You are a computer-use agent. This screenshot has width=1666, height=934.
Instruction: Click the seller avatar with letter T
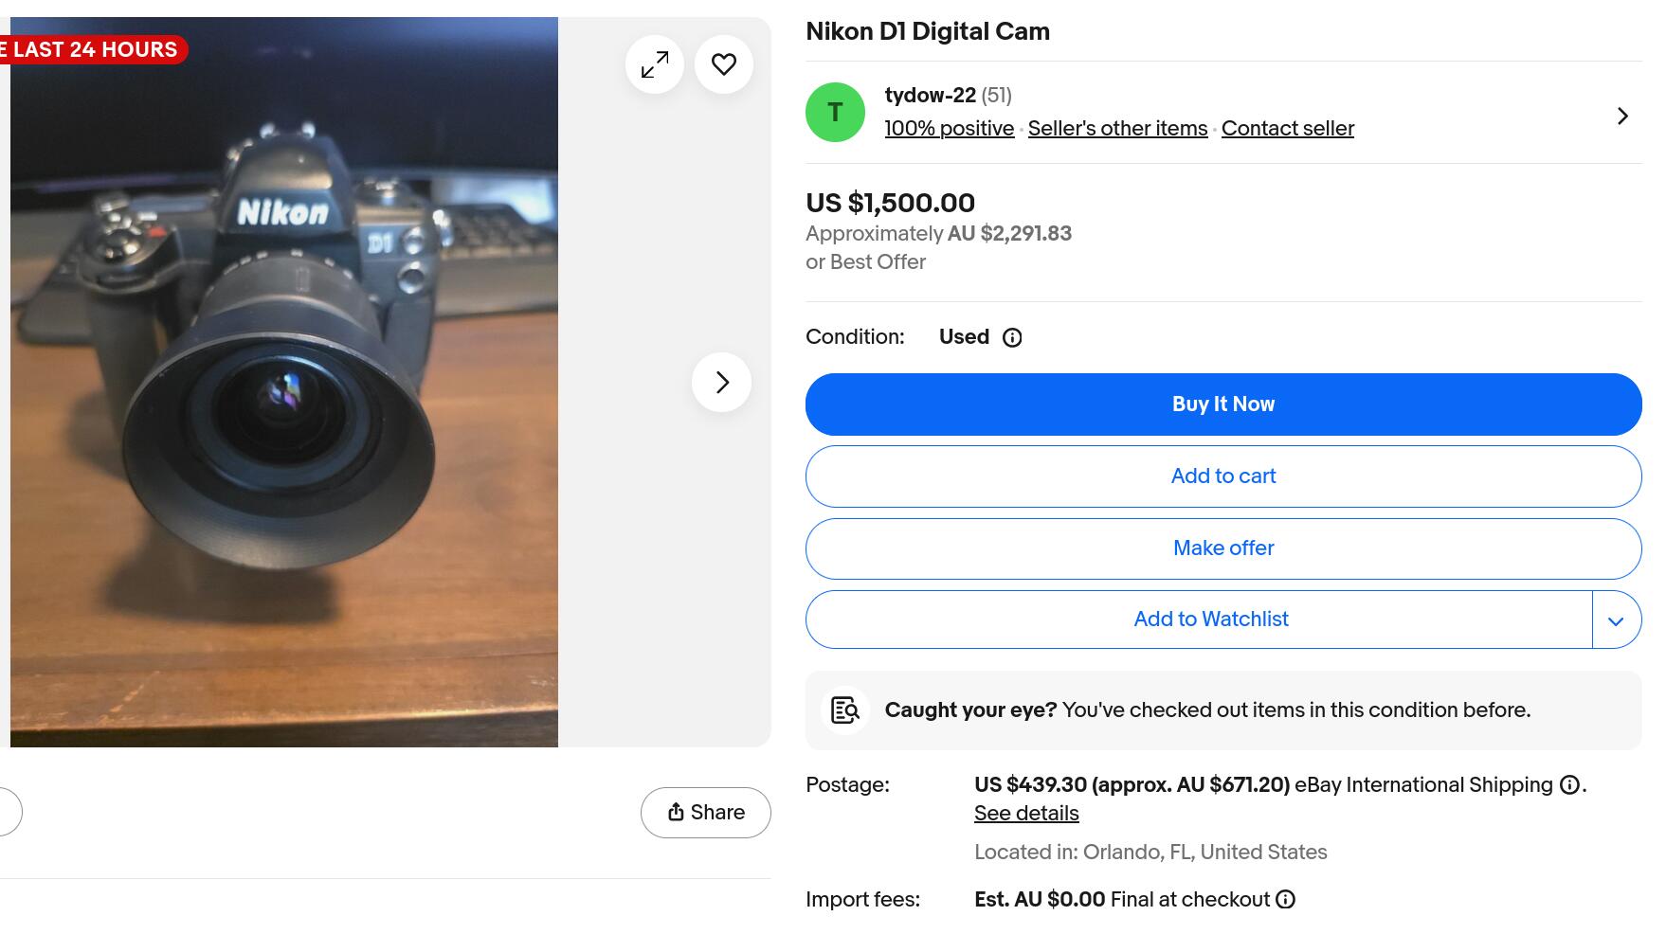click(835, 113)
